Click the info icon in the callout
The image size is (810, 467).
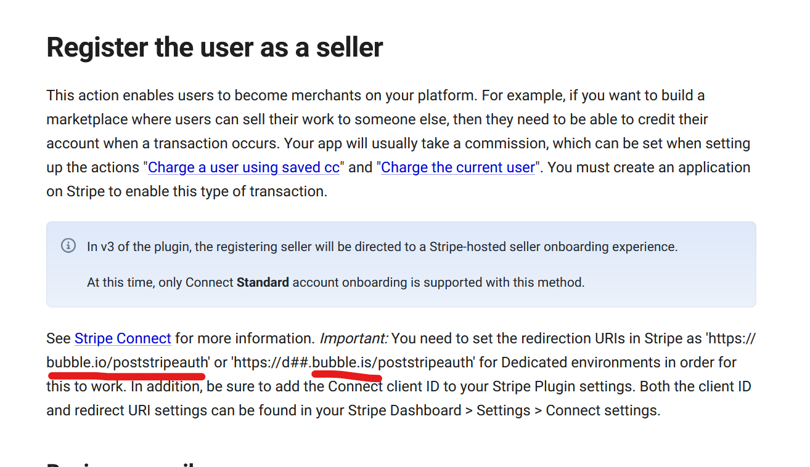pyautogui.click(x=68, y=246)
